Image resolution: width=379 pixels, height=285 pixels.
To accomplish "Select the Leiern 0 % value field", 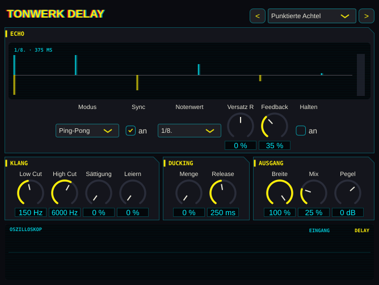I will pos(133,212).
